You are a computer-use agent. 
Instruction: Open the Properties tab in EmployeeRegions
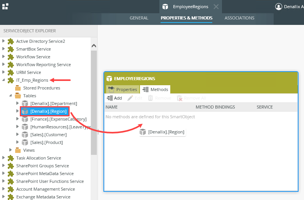coord(123,89)
